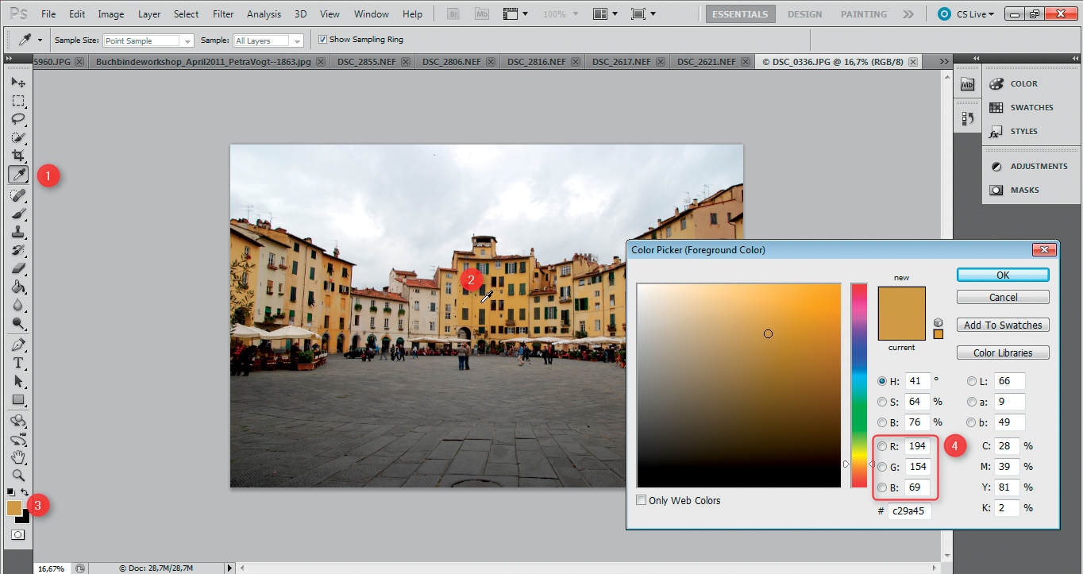
Task: Select the Hand tool
Action: tap(18, 457)
